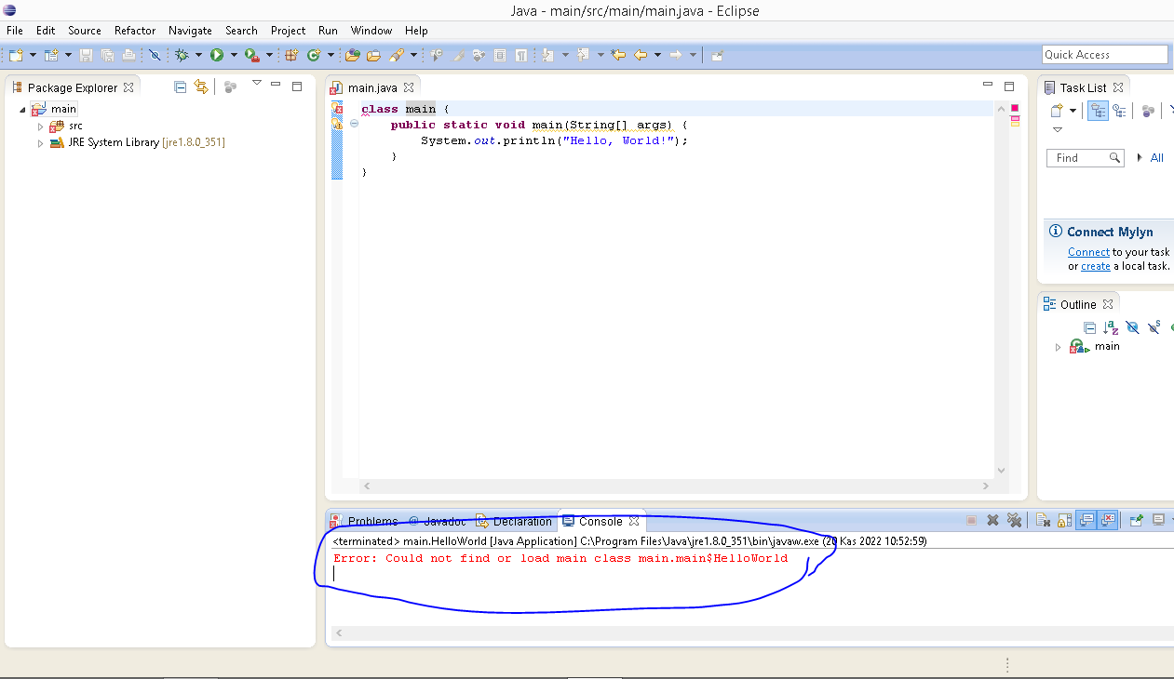Click the Connect link in Mylyn panel
Image resolution: width=1174 pixels, height=679 pixels.
click(x=1088, y=252)
